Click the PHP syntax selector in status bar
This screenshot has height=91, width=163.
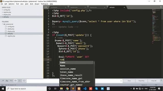click(156, 85)
